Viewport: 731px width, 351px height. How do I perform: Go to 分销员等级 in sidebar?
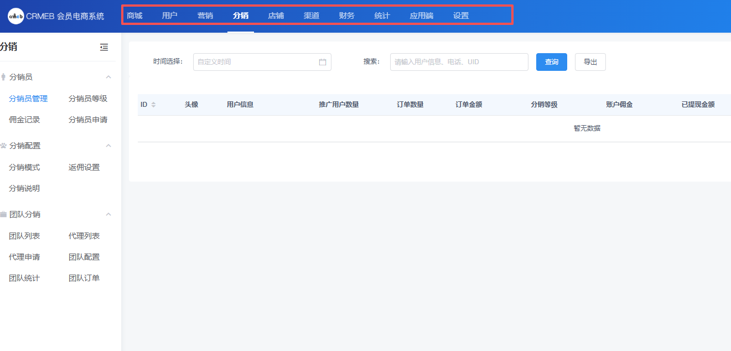pos(88,99)
